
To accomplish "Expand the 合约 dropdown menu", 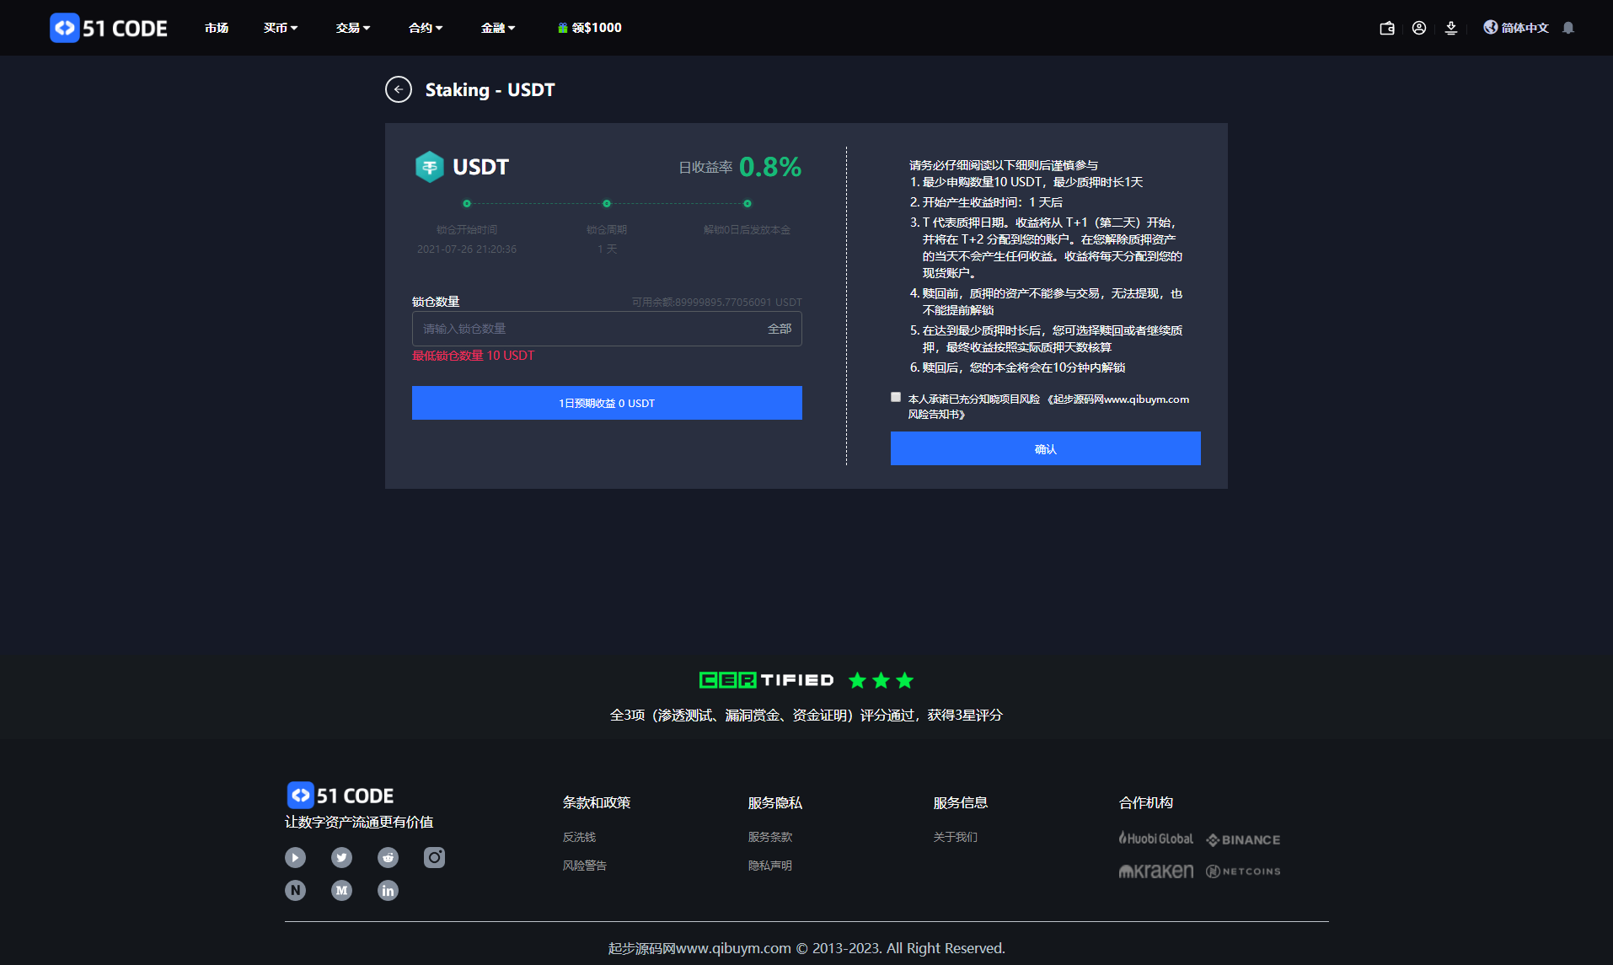I will (x=426, y=28).
